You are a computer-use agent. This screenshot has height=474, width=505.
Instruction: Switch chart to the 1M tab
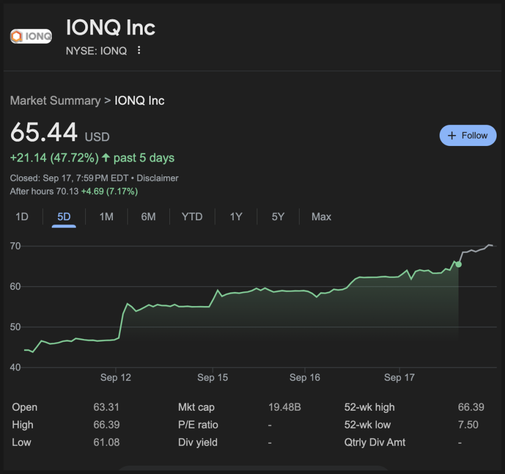[x=106, y=217]
